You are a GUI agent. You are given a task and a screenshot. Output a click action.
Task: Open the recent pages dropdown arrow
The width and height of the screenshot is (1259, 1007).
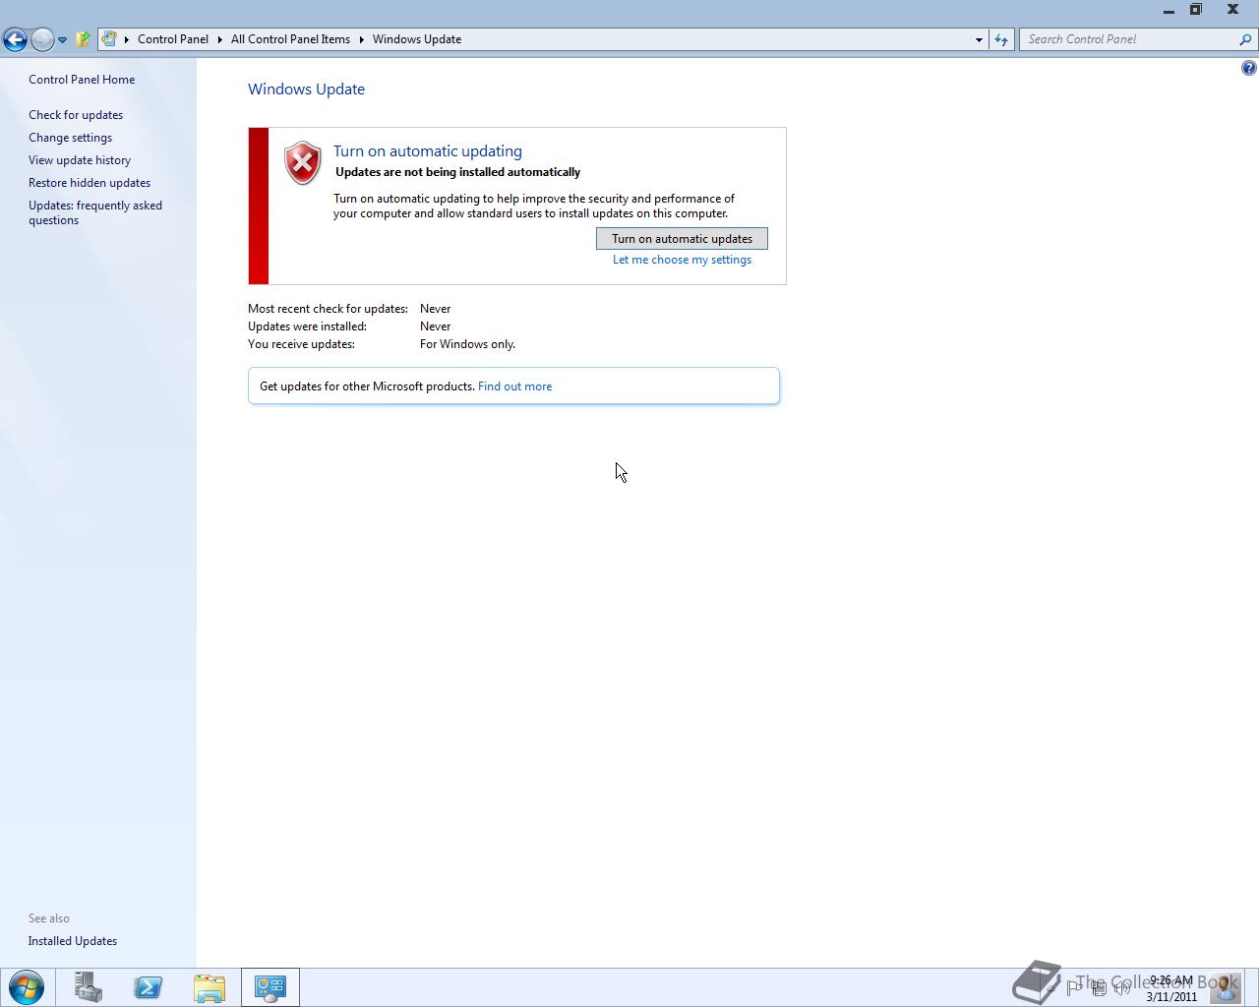(x=62, y=40)
